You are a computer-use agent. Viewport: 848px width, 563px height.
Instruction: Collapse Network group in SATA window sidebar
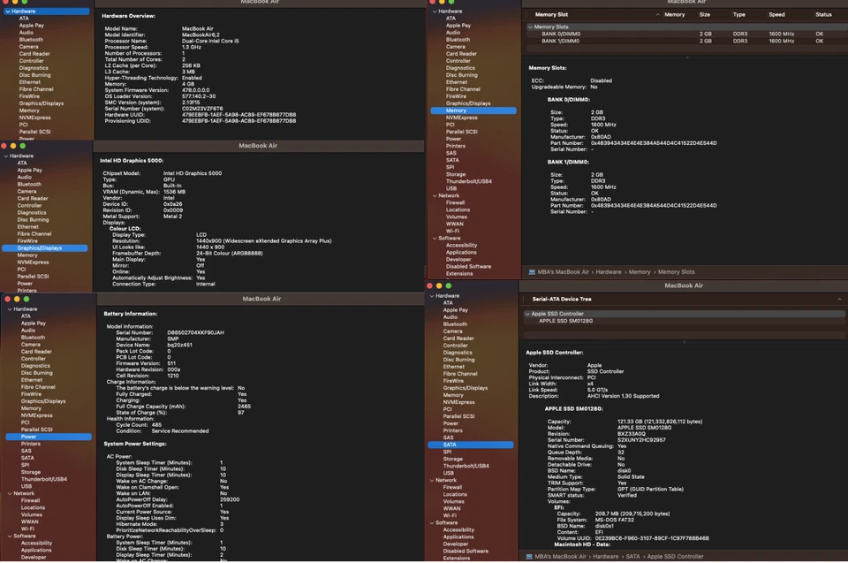pos(432,481)
